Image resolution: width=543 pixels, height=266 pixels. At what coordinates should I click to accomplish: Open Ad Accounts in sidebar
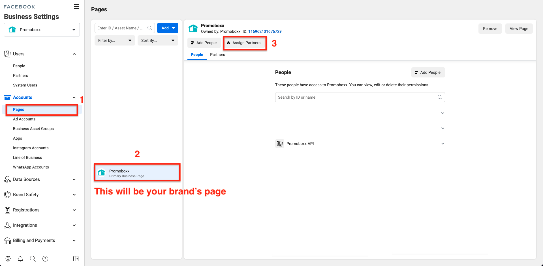(24, 119)
